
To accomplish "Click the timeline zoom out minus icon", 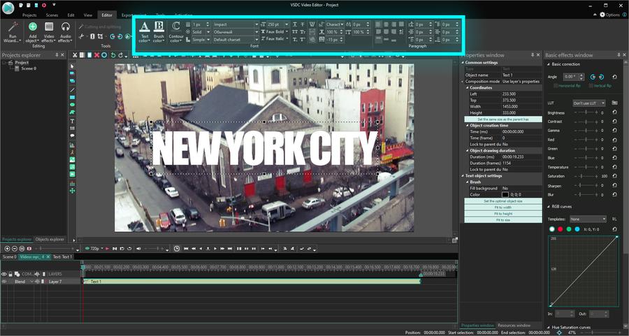I will point(15,249).
